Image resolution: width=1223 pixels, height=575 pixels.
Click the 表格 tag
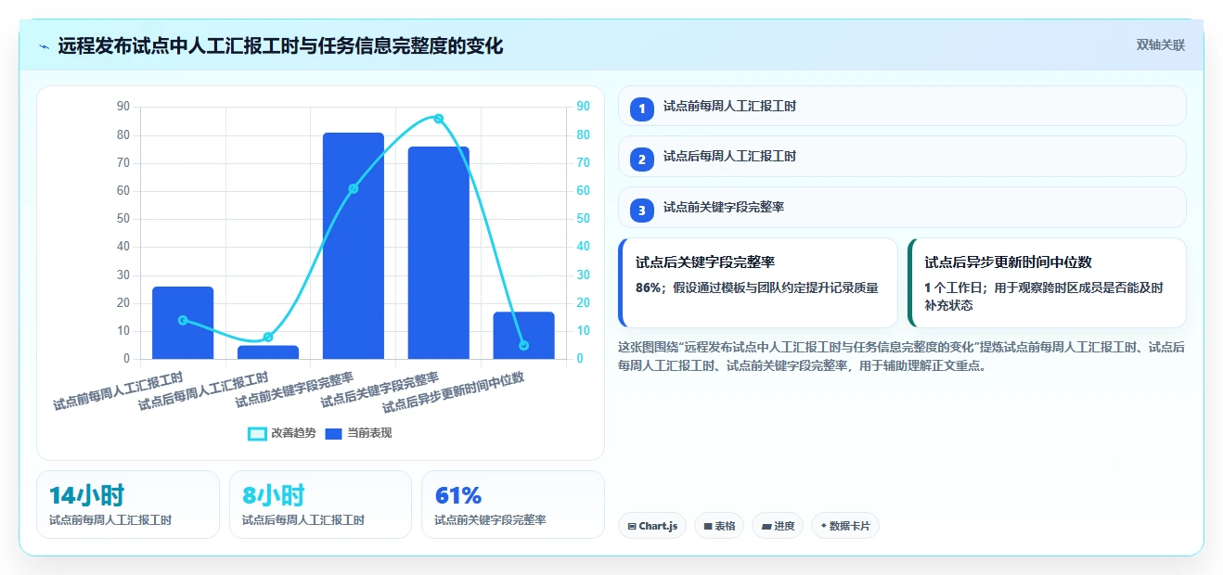point(719,526)
